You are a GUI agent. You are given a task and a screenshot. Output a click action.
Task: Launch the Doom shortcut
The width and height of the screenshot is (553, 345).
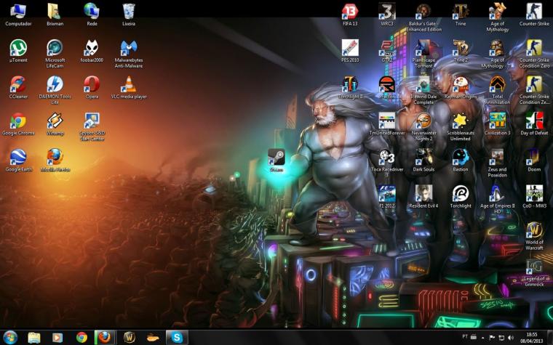coord(534,161)
